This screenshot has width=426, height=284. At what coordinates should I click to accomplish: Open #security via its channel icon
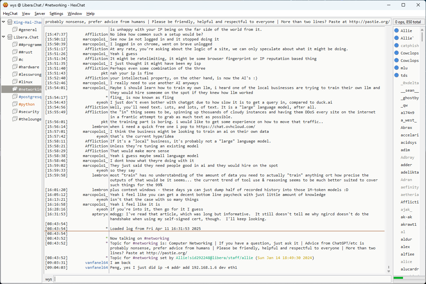[15, 111]
